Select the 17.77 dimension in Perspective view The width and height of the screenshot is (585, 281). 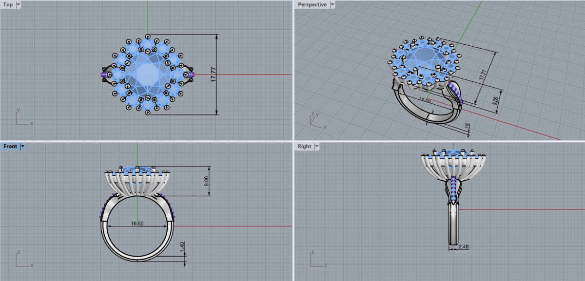pyautogui.click(x=482, y=75)
